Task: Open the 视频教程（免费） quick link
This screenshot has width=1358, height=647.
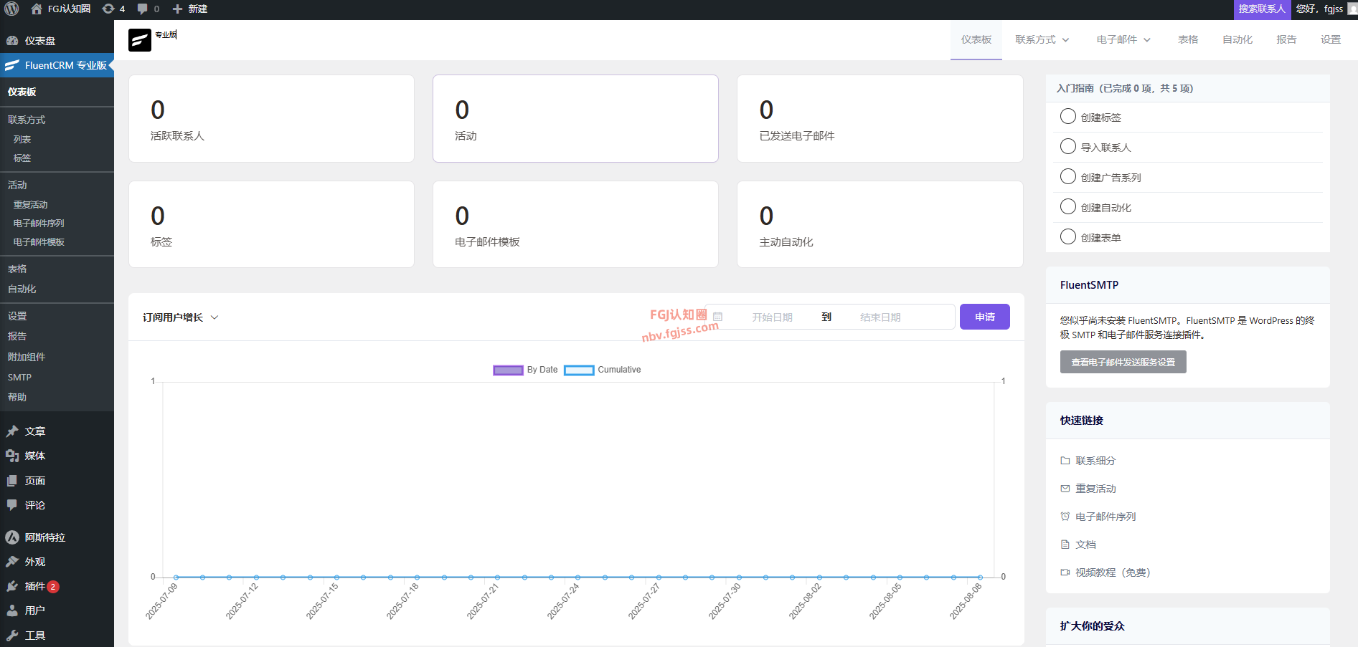Action: pyautogui.click(x=1113, y=572)
